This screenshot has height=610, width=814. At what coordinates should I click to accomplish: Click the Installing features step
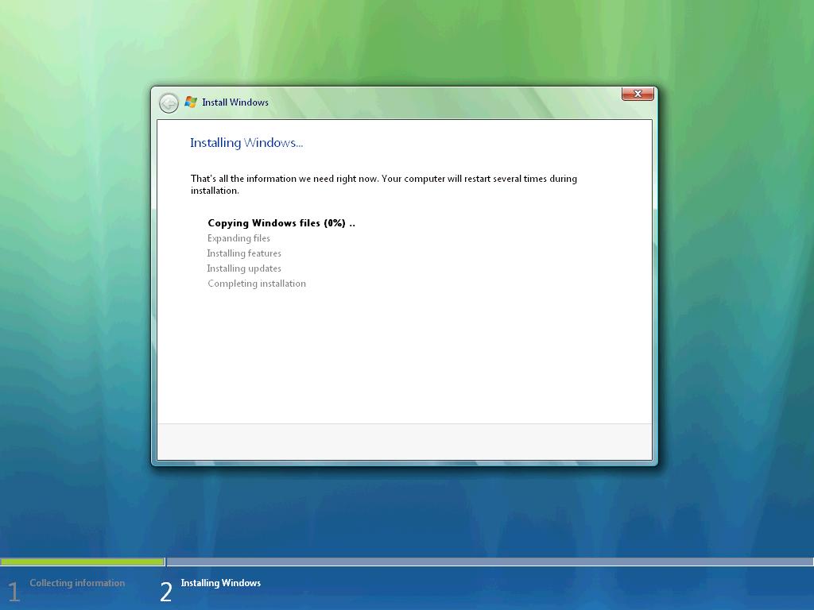(244, 253)
